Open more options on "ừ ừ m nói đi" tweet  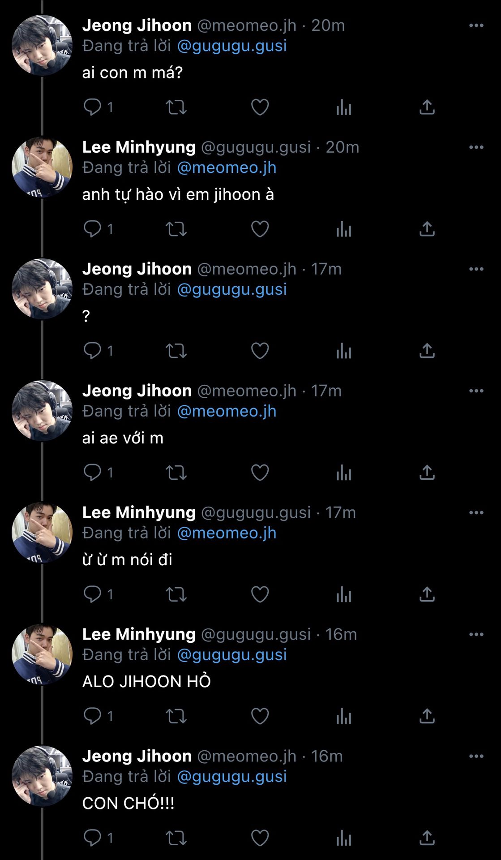coord(476,513)
